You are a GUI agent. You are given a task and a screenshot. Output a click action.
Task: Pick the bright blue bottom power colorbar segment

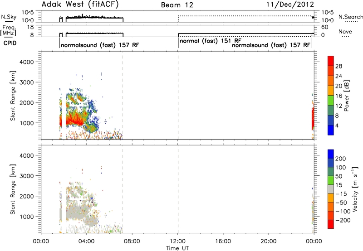[x=331, y=130]
